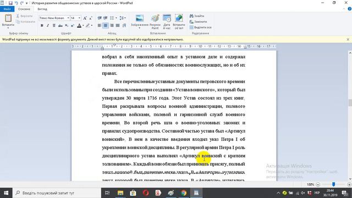Click the taskbar search field
This screenshot has height=198, width=352.
(57, 193)
